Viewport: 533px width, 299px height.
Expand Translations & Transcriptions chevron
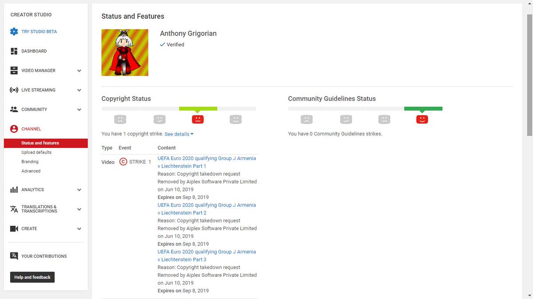click(x=79, y=209)
